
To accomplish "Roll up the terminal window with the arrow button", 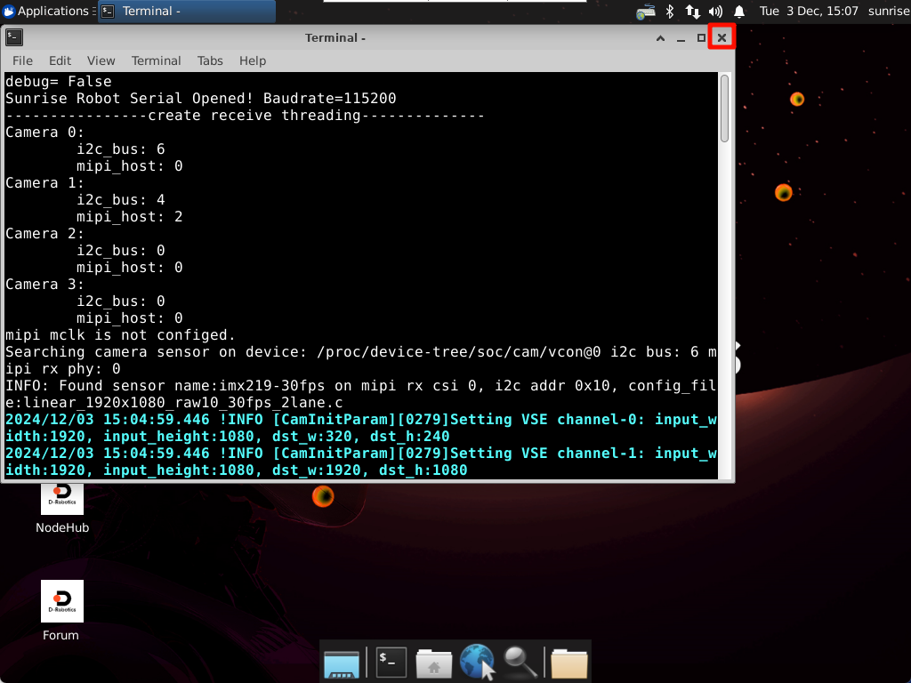I will [660, 38].
